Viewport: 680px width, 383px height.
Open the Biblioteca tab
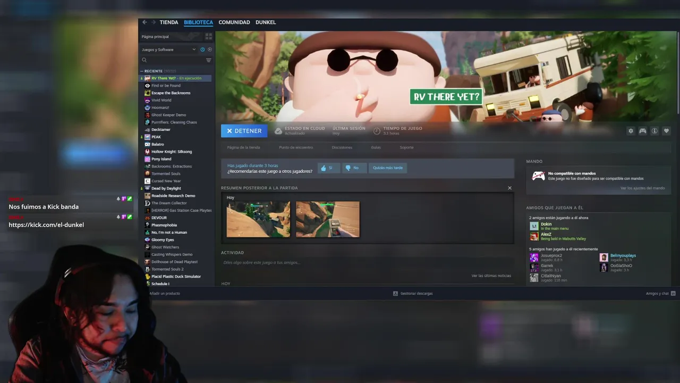pos(198,22)
